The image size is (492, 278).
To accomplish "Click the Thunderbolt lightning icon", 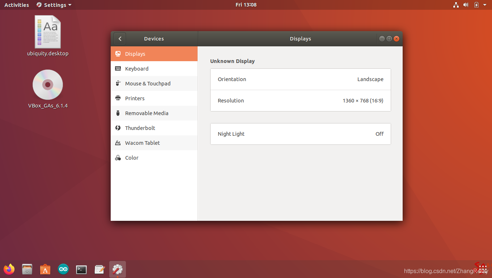I will 118,128.
